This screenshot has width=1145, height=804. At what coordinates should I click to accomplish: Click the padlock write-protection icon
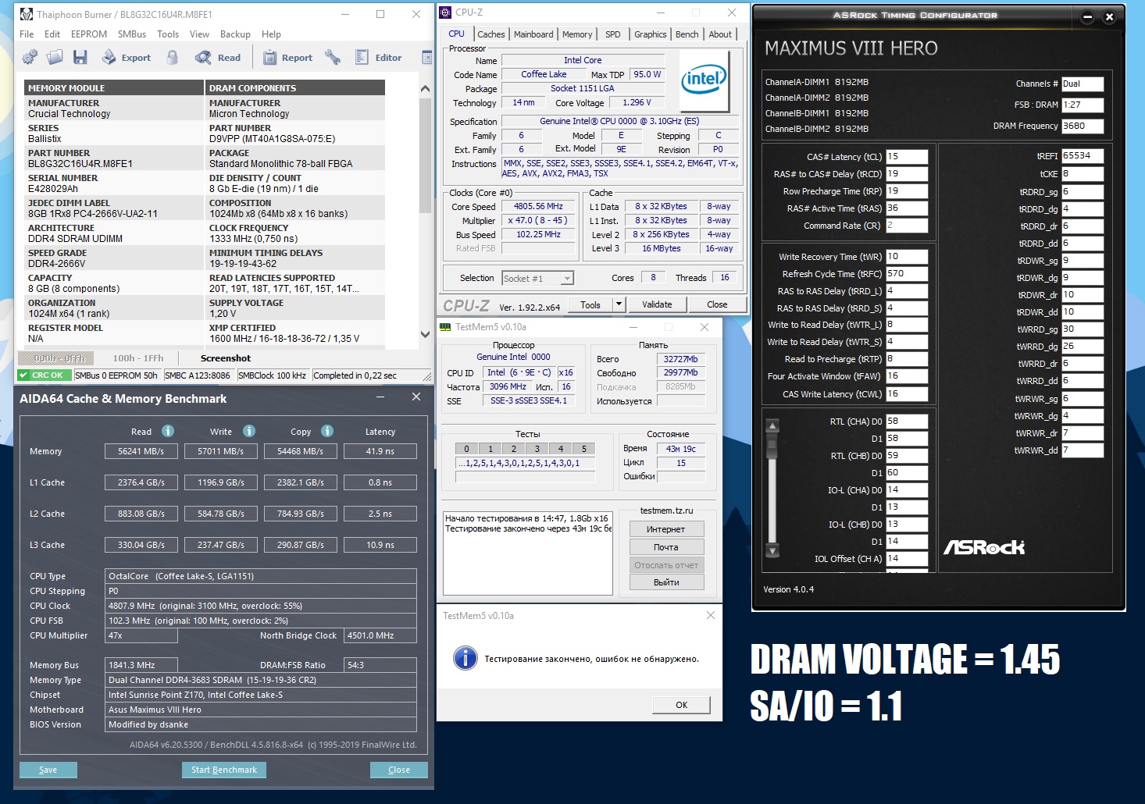pos(173,57)
